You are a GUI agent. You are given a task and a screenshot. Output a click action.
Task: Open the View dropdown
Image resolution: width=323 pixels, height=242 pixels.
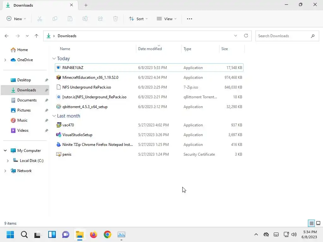click(x=167, y=19)
